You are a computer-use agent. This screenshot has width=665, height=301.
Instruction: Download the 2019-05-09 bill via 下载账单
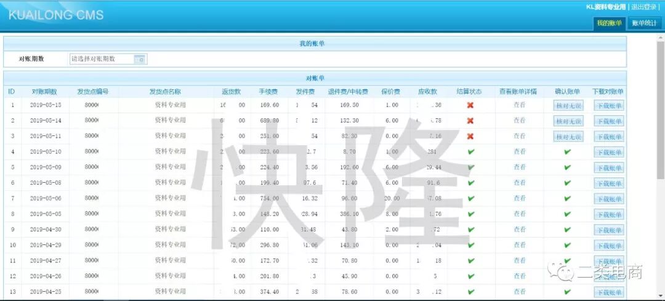click(608, 168)
